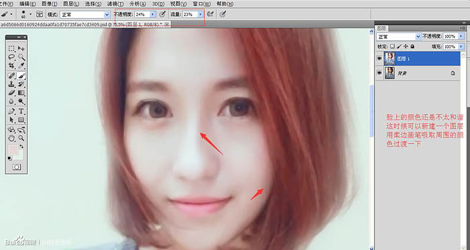The height and width of the screenshot is (250, 470).
Task: Select the Hand tool
Action: click(11, 138)
